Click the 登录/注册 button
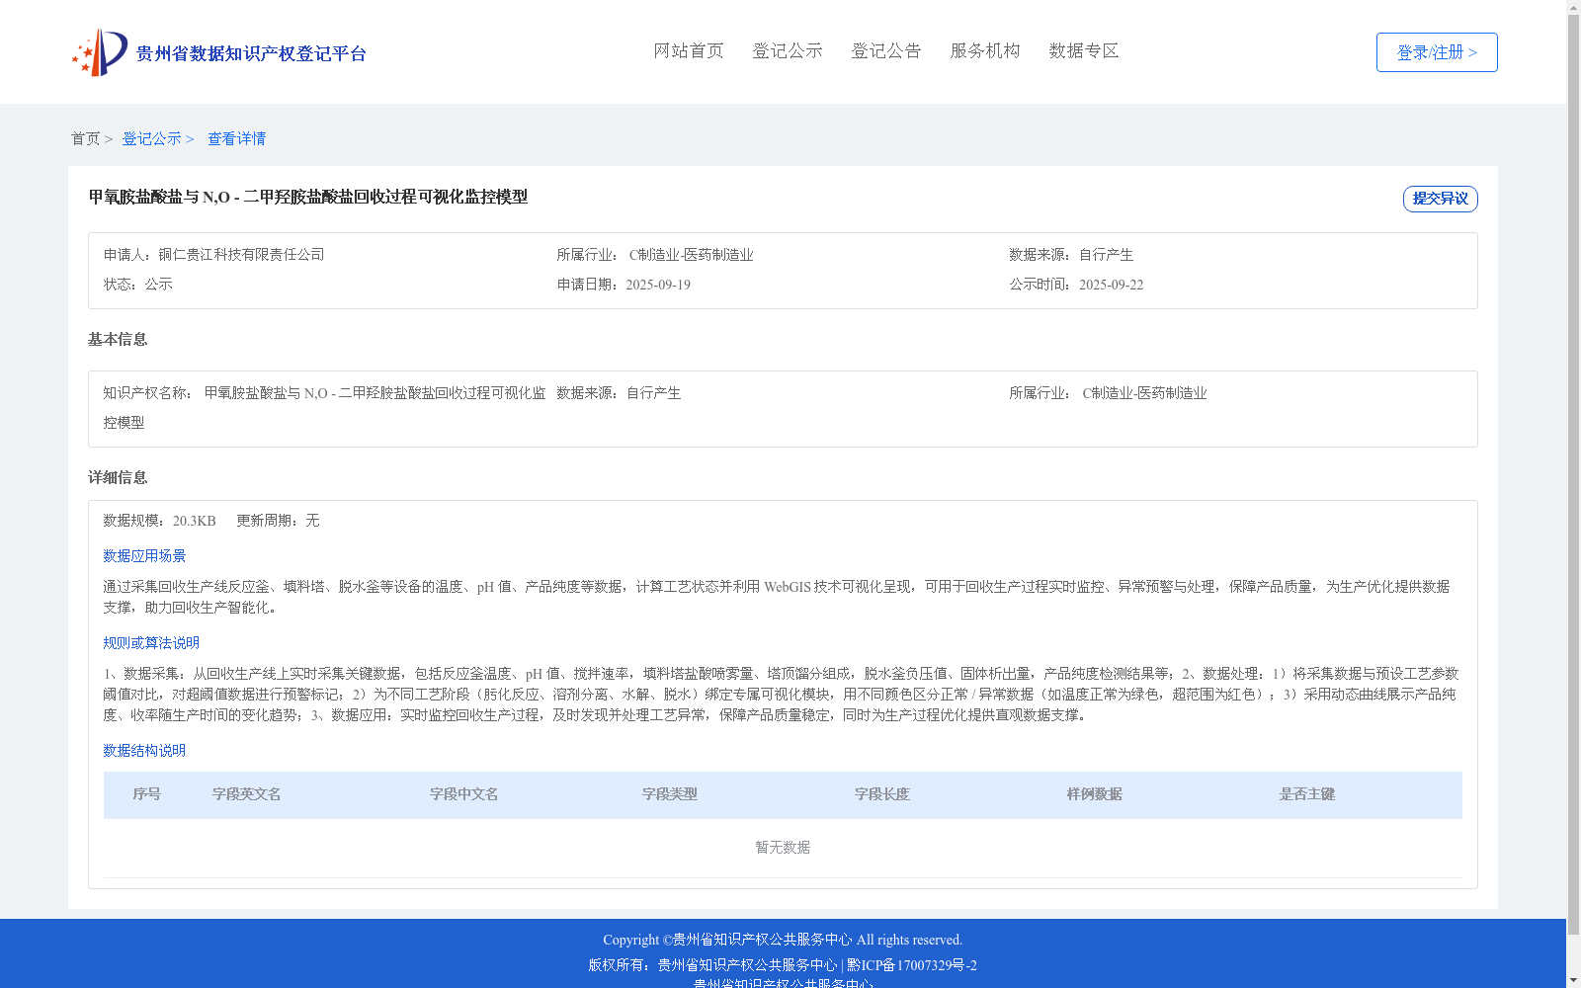 [1437, 52]
